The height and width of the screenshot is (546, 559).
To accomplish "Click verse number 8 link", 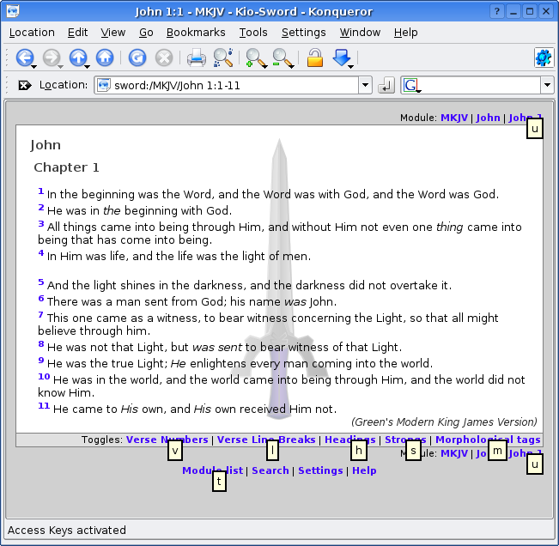I will click(x=41, y=344).
